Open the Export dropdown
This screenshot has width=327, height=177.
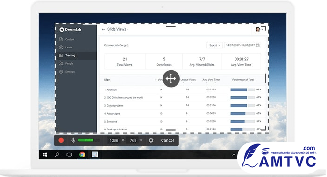[214, 45]
